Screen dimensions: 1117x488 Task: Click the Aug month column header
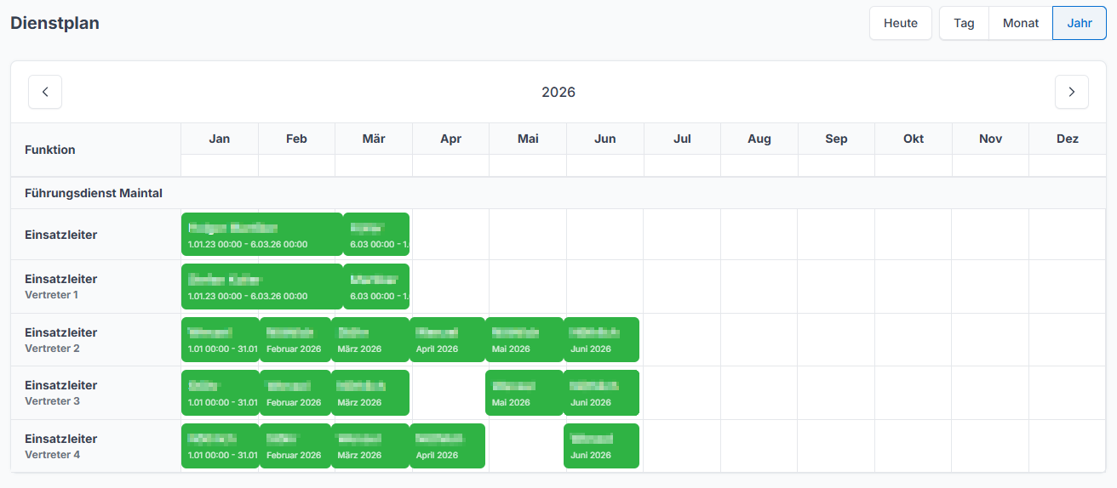click(759, 139)
